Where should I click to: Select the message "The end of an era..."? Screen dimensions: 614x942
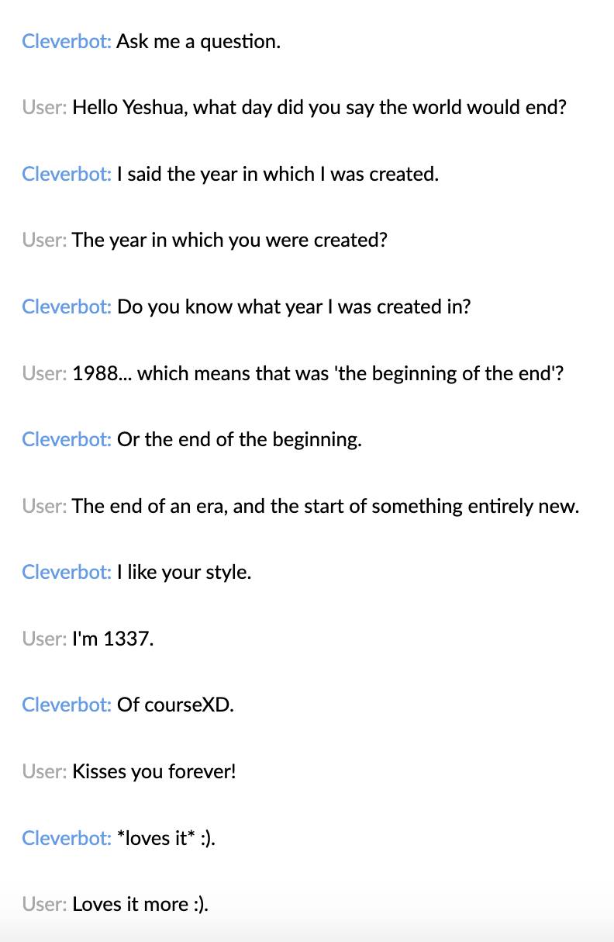point(326,507)
